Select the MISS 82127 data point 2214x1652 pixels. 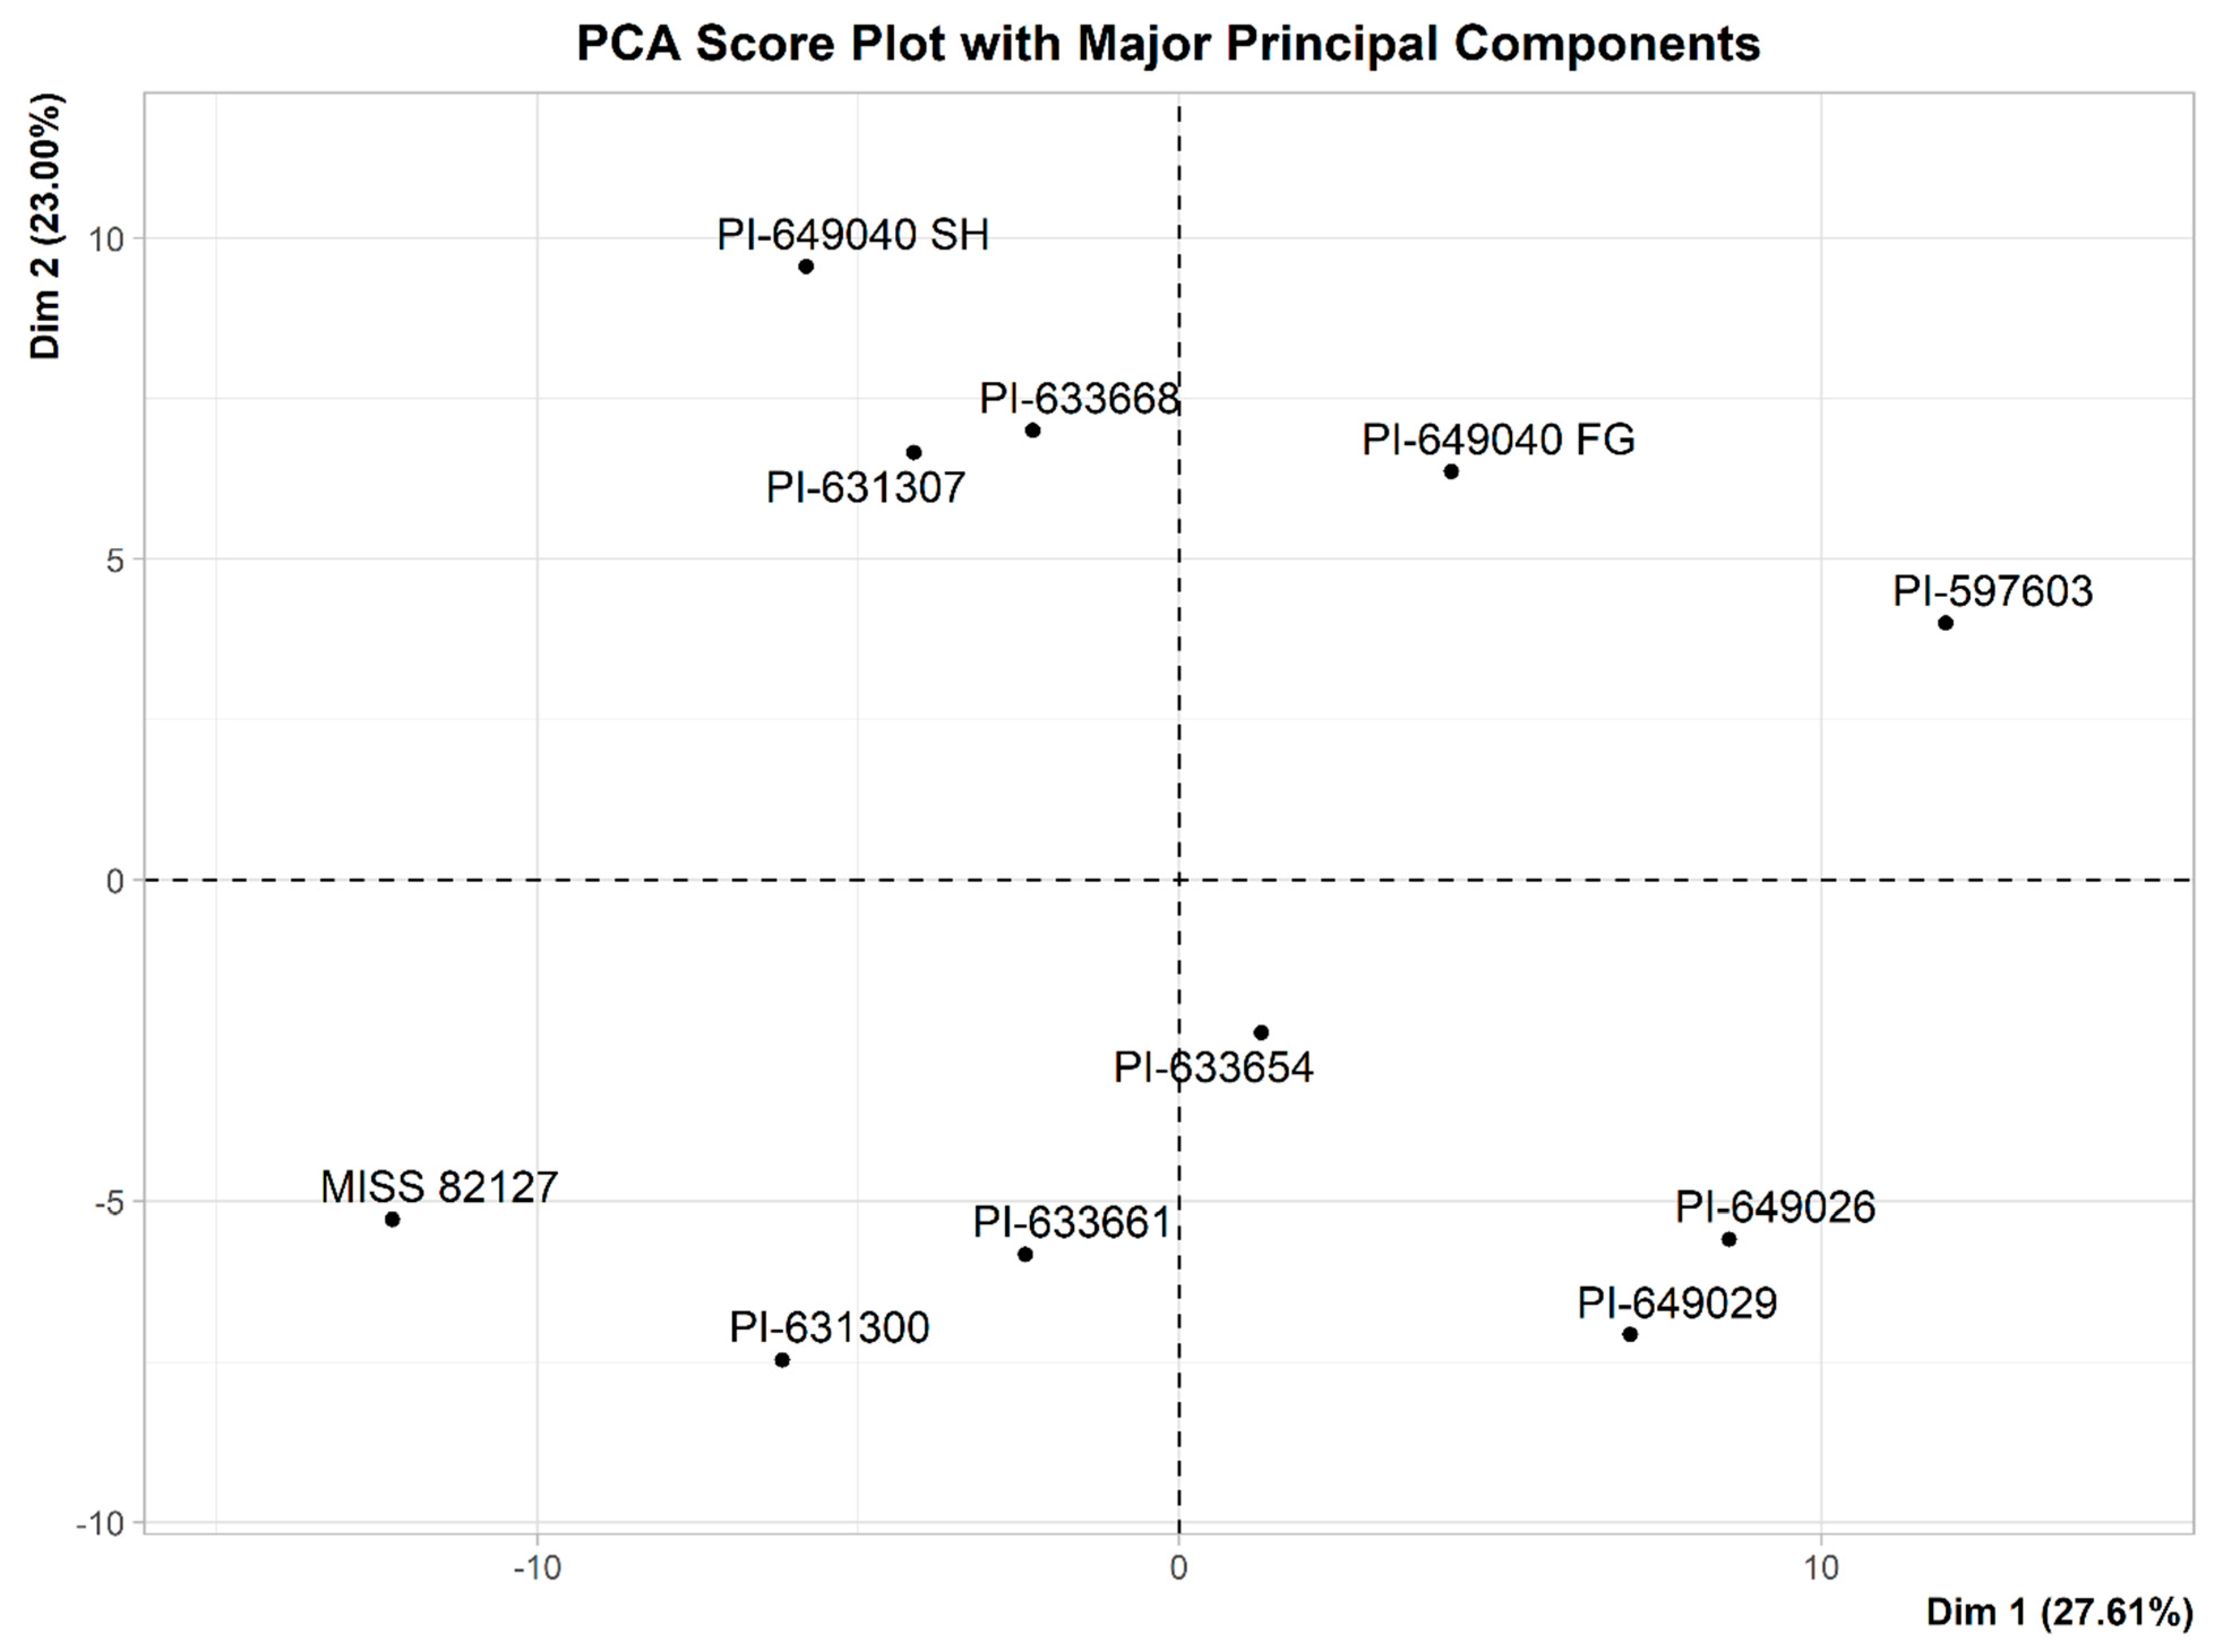coord(393,1219)
